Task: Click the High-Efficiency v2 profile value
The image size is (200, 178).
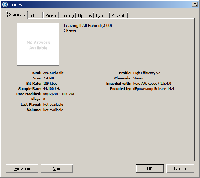Action: coord(147,73)
